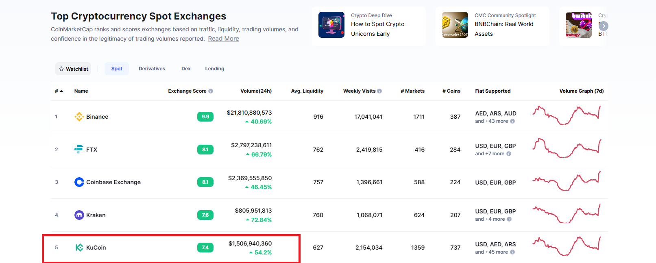
Task: Click the KuCoin logo icon
Action: point(79,248)
